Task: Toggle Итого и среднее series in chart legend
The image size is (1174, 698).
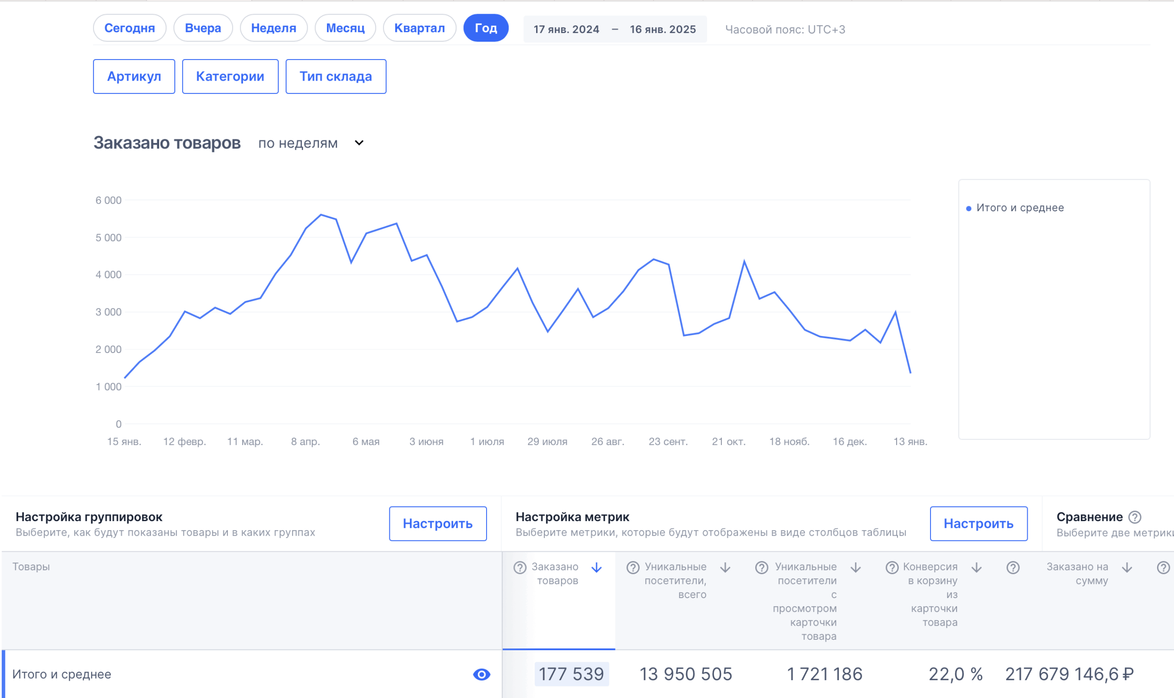Action: [x=1019, y=208]
